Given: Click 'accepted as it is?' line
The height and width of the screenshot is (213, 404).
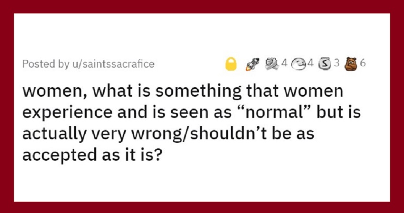Looking at the screenshot, I should pos(93,156).
